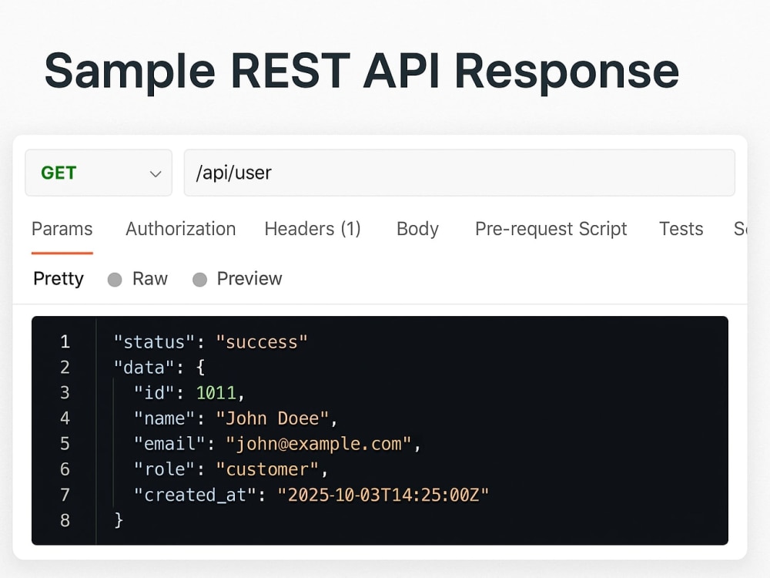Switch to the Tests tab
The height and width of the screenshot is (578, 770).
(681, 229)
